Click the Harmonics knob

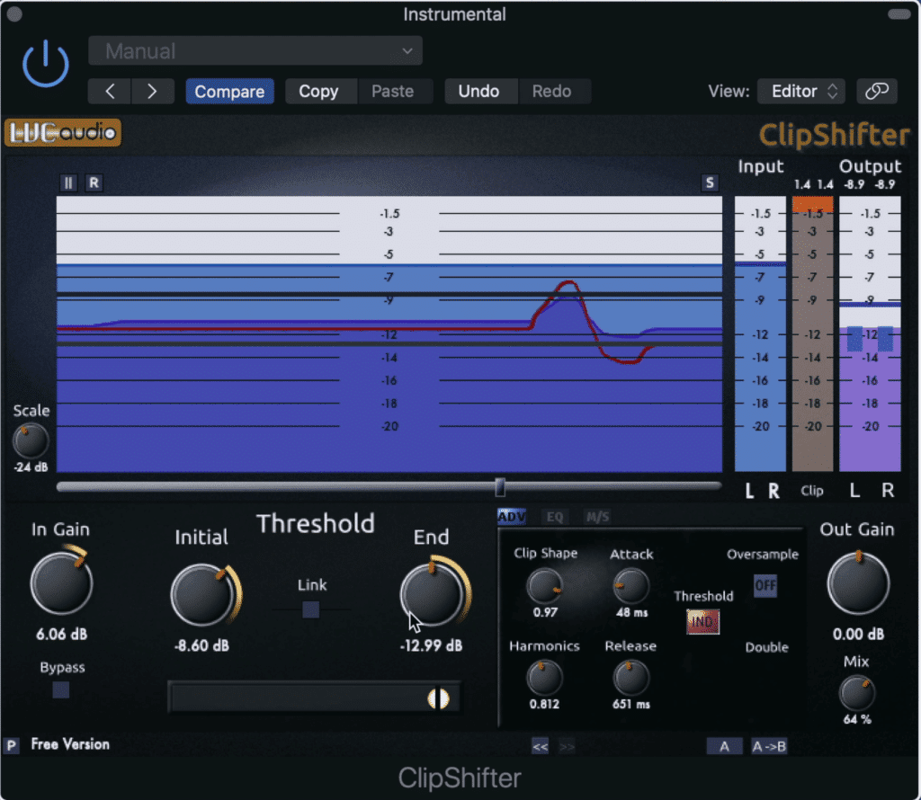[x=544, y=678]
